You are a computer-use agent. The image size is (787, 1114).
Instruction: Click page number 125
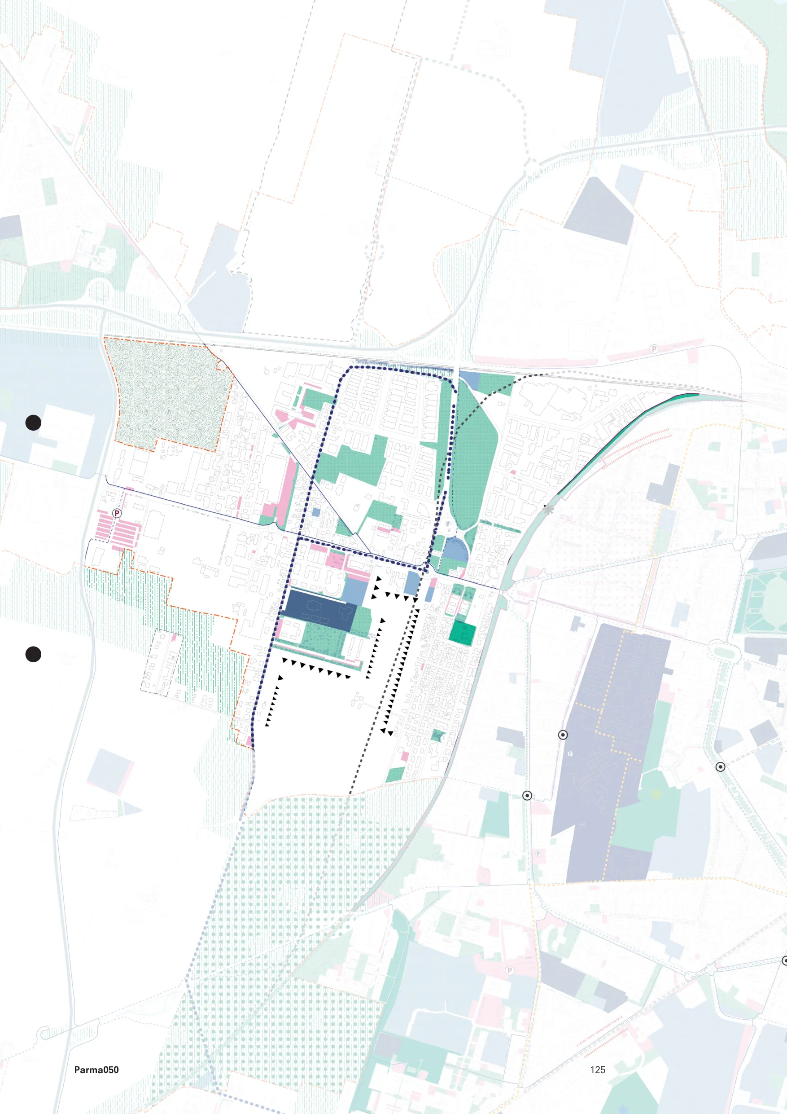point(597,1070)
